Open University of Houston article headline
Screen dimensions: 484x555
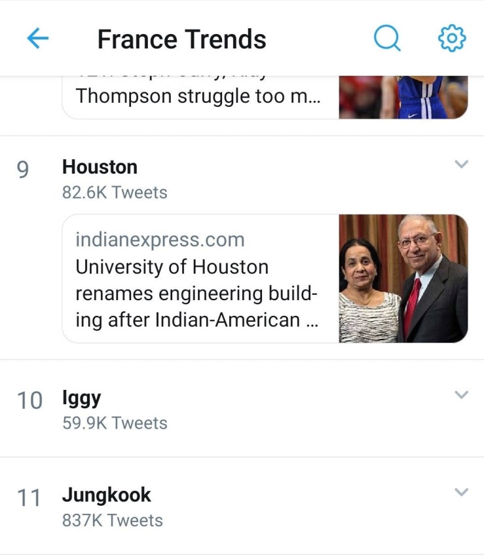196,294
